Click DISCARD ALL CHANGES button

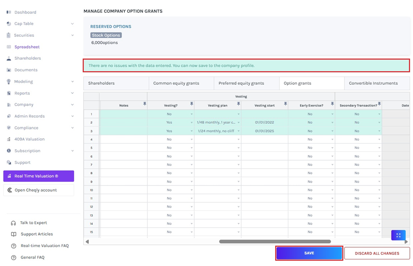(x=377, y=253)
